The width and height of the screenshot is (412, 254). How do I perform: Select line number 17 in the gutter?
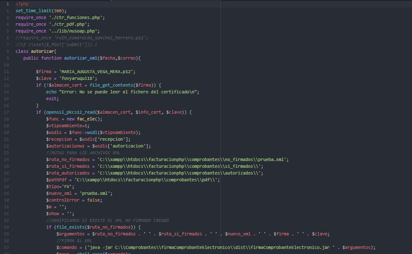click(8, 112)
